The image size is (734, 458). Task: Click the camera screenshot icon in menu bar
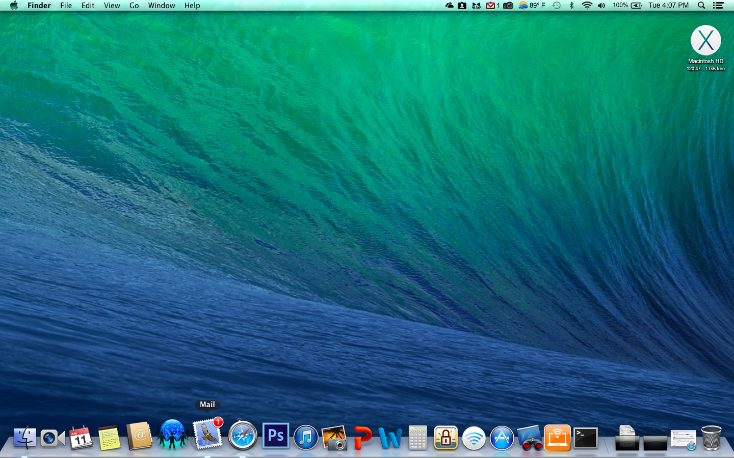(x=508, y=6)
